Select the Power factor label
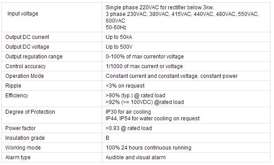 (x=20, y=128)
